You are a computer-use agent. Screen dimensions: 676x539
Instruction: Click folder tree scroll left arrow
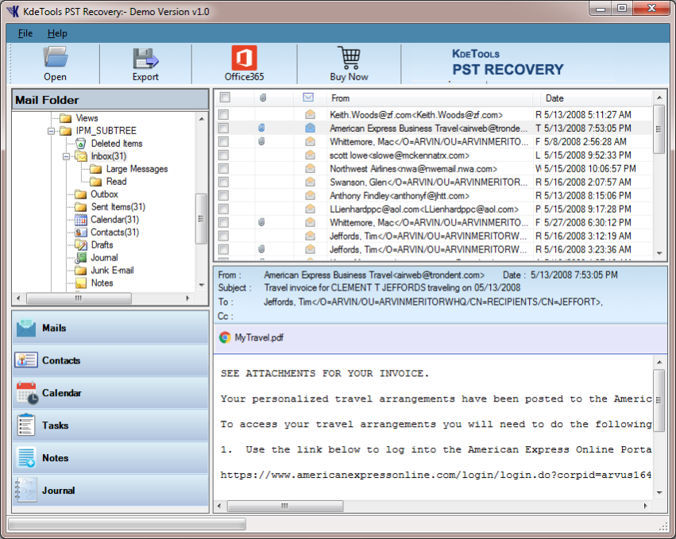point(18,298)
